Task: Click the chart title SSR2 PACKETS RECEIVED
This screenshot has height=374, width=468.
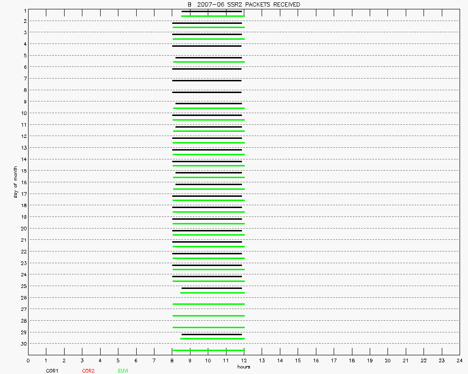Action: pos(240,5)
